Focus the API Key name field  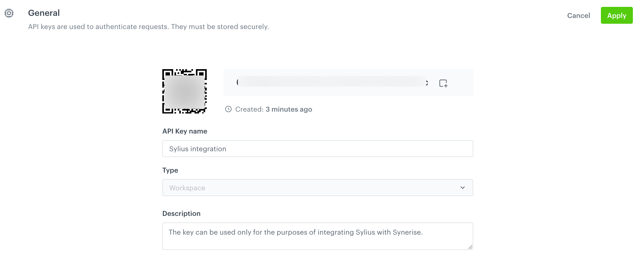(x=317, y=149)
